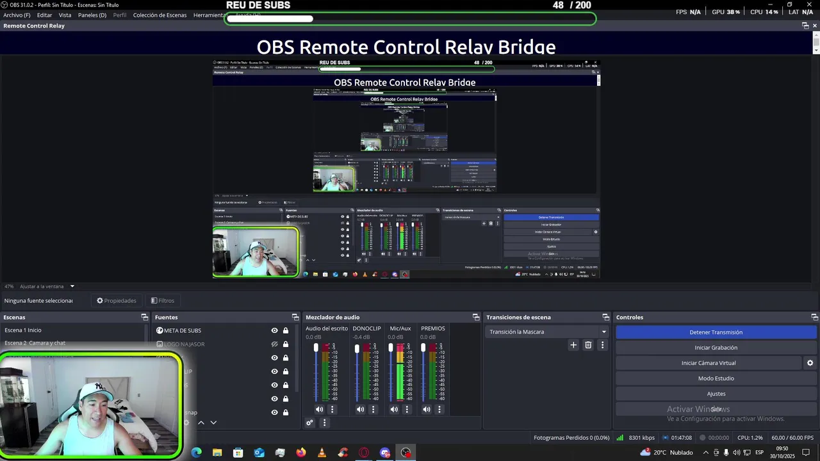The height and width of the screenshot is (461, 820).
Task: Open the Paneles (D) menu
Action: pos(92,15)
